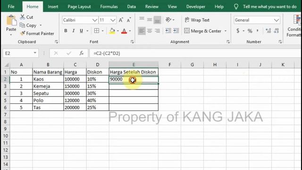This screenshot has height=170, width=302.
Task: Switch to the View tab
Action: tap(172, 7)
